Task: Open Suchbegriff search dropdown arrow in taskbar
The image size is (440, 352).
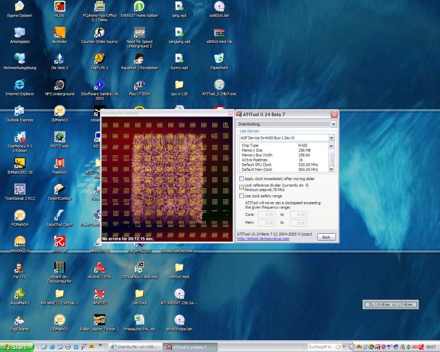Action: click(343, 347)
